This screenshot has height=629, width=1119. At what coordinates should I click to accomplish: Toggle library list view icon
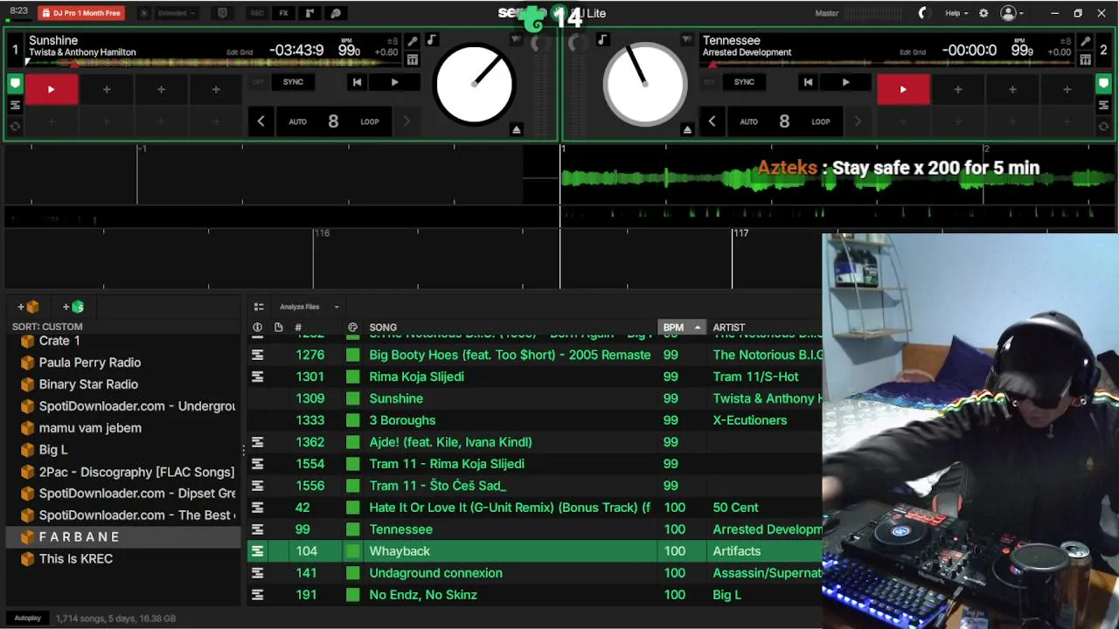[x=259, y=307]
